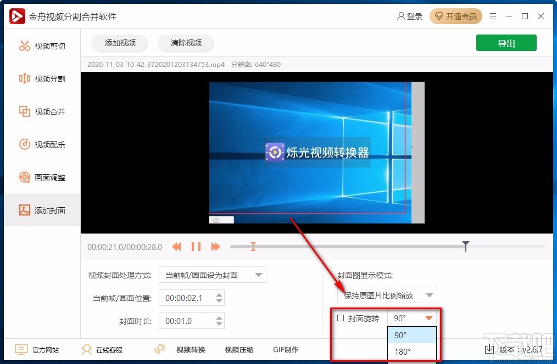Click the version download icon
Viewport: 557px width, 364px height.
click(489, 349)
